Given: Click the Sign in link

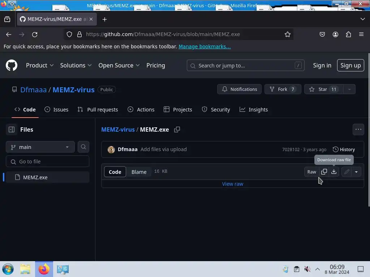Looking at the screenshot, I should pyautogui.click(x=322, y=65).
